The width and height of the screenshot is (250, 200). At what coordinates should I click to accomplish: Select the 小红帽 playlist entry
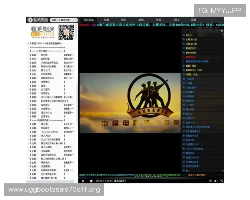pos(189,83)
